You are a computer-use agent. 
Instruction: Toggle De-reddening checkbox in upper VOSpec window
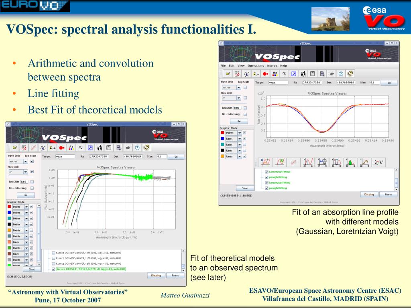click(245, 114)
